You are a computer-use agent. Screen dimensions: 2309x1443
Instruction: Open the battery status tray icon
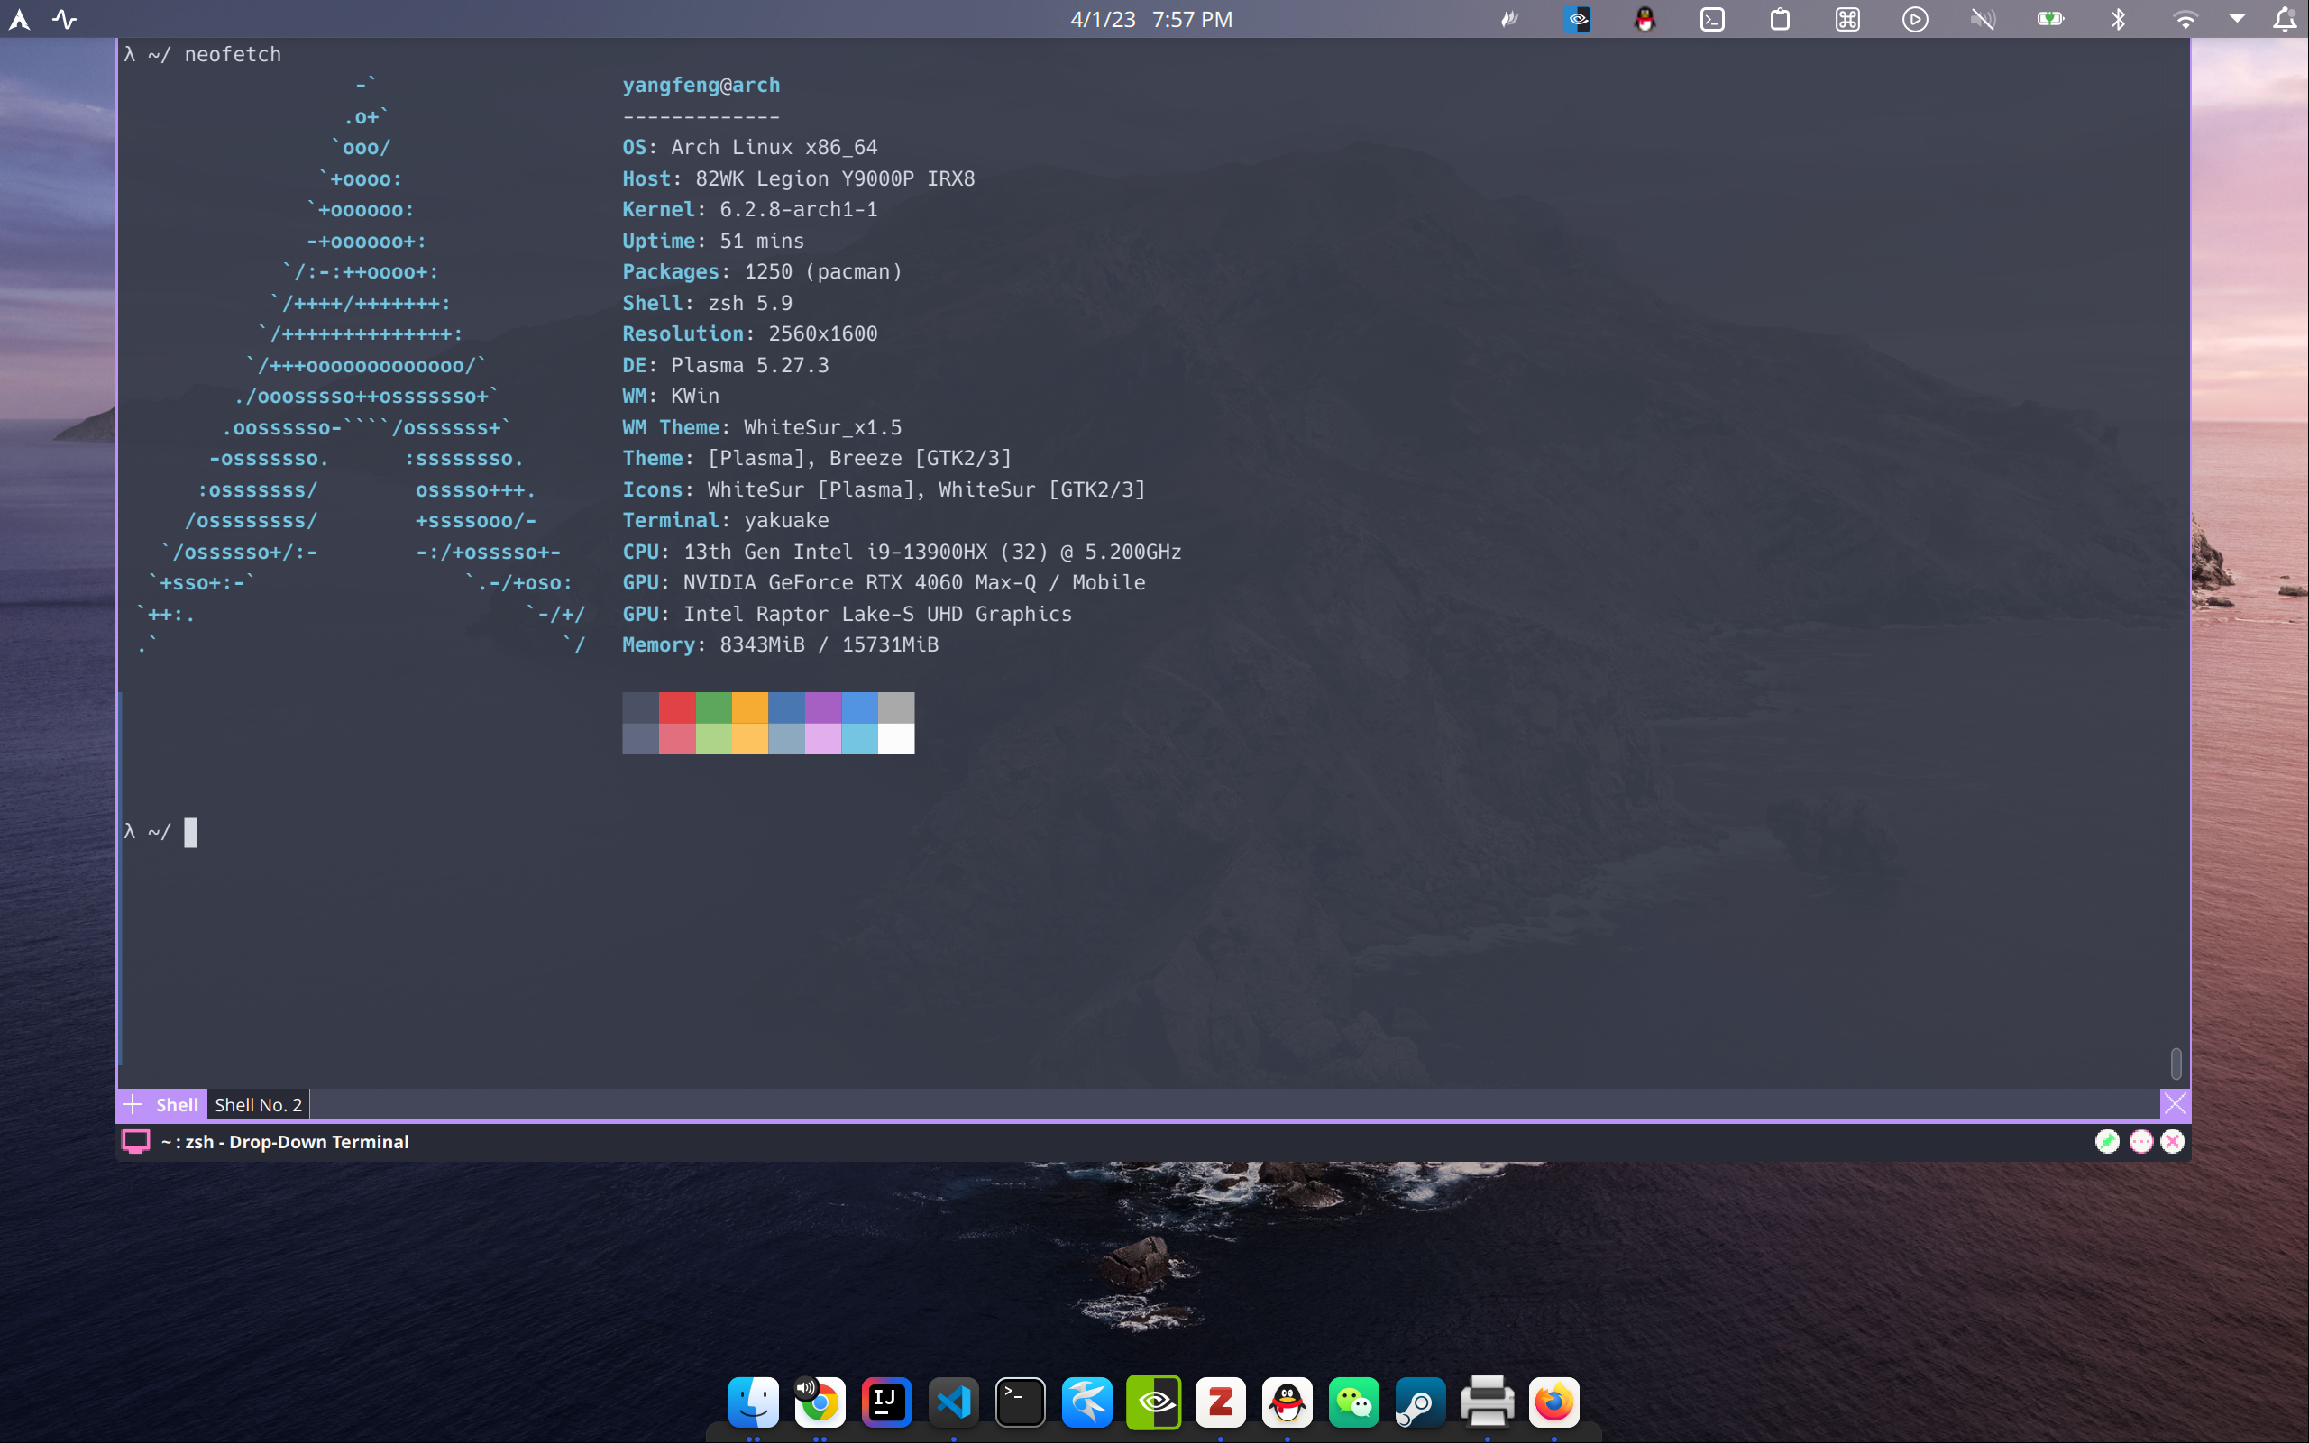click(x=2050, y=19)
